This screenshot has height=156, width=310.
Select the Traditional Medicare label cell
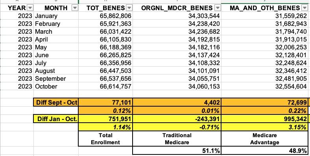pyautogui.click(x=177, y=139)
